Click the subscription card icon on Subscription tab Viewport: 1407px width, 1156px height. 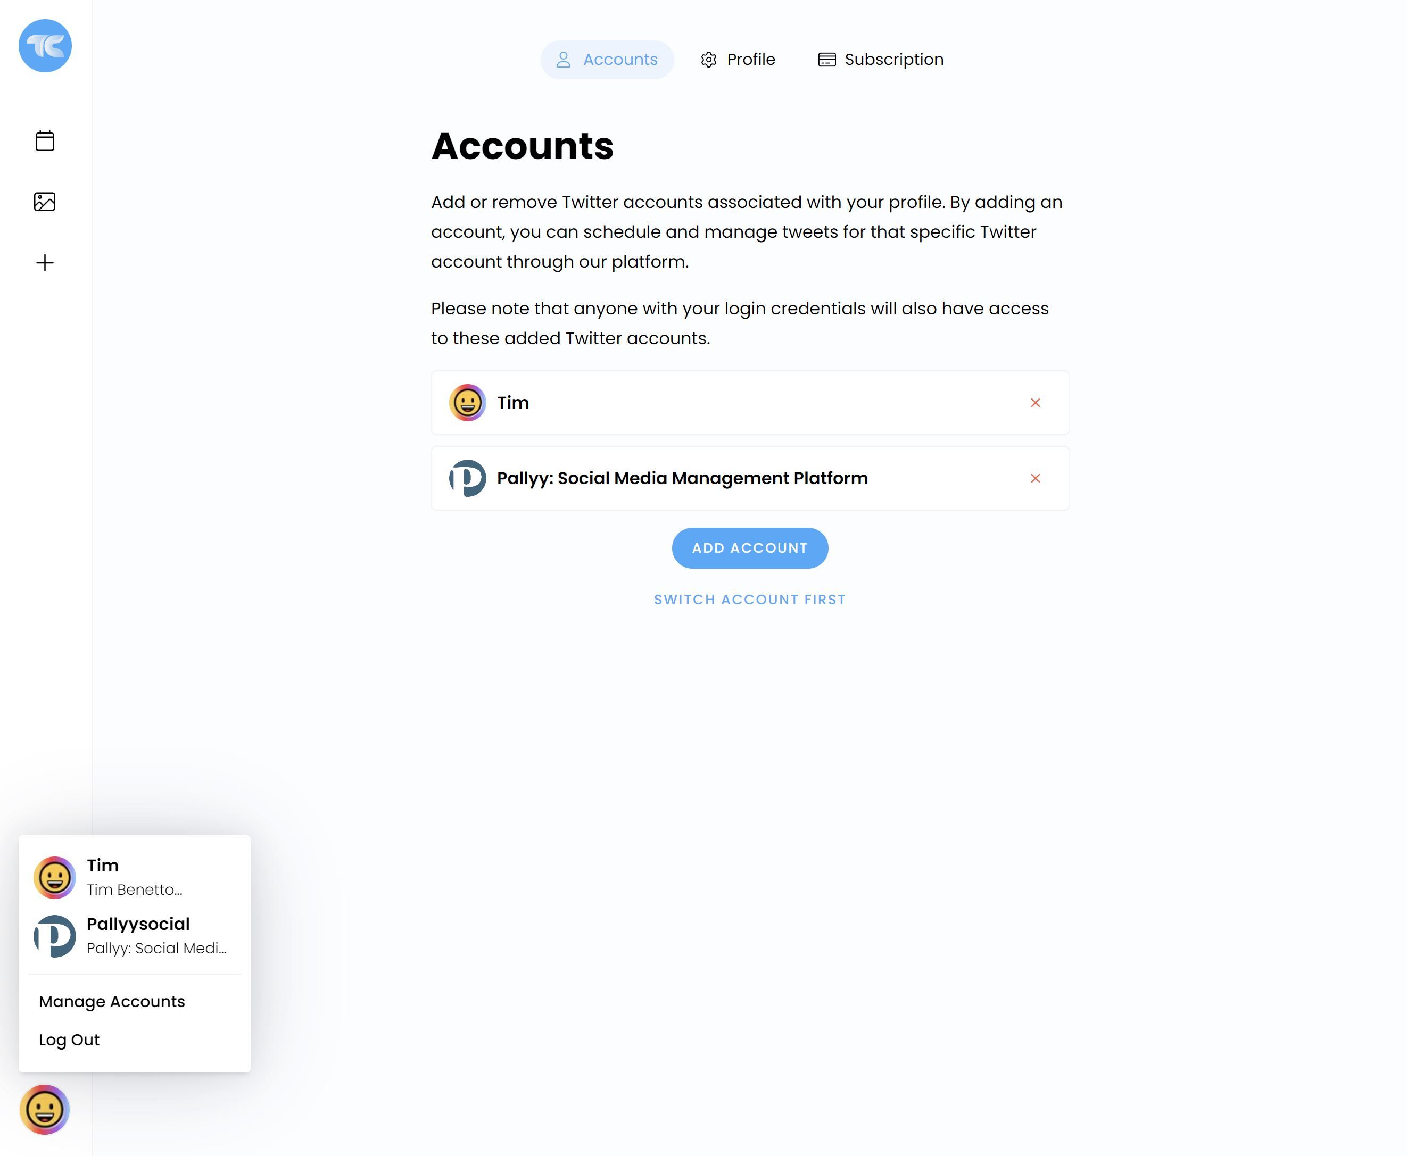click(x=826, y=60)
